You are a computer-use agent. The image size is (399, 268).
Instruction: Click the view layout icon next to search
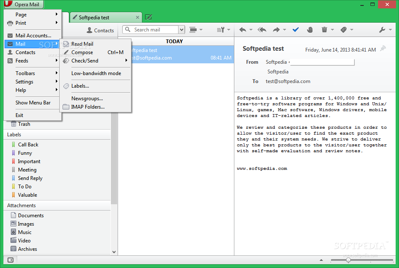(193, 30)
